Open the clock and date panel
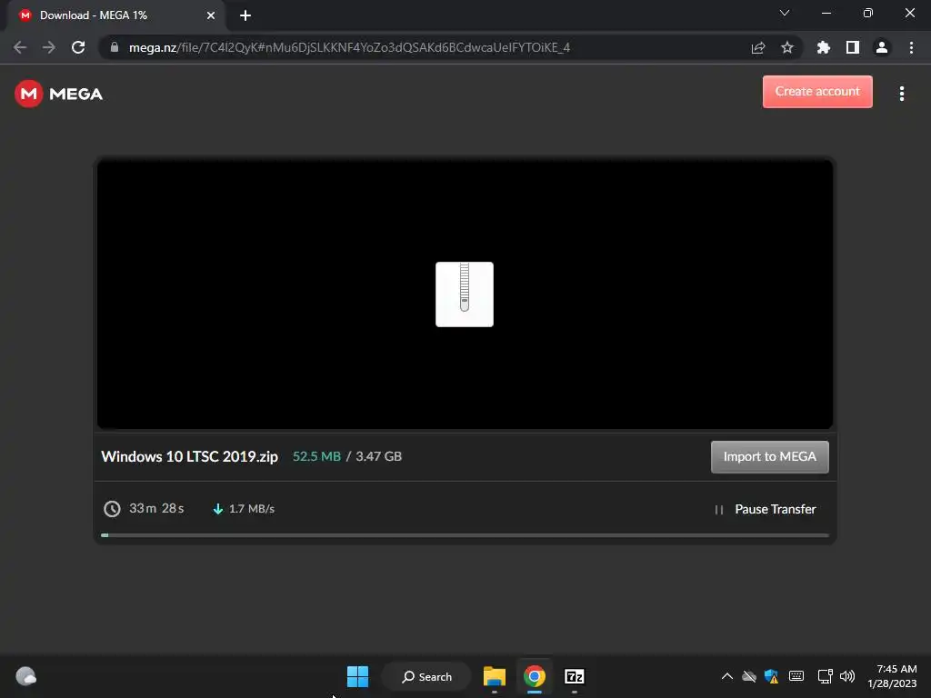The height and width of the screenshot is (698, 931). pos(893,676)
